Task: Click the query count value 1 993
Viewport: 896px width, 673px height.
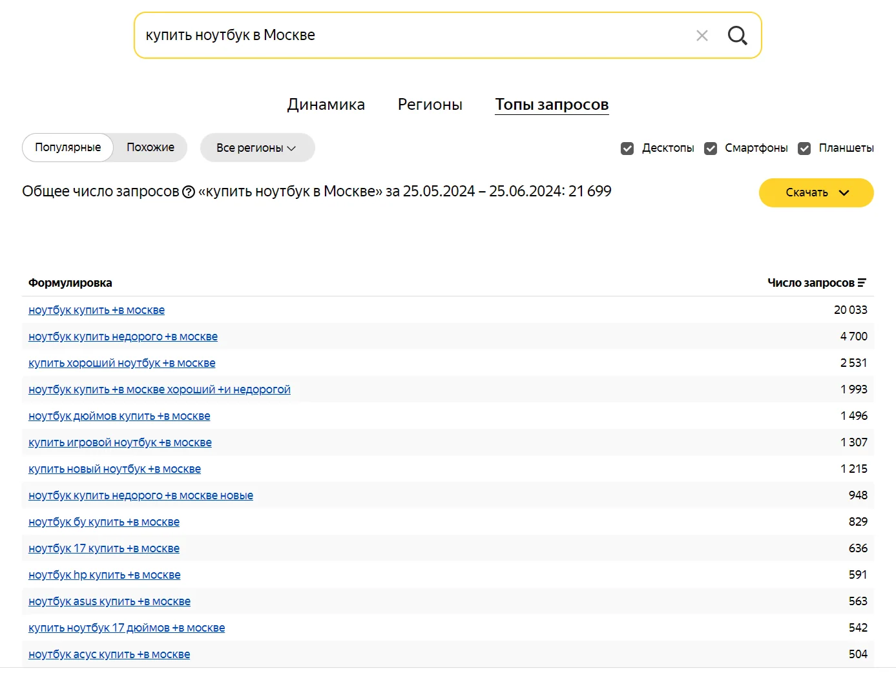Action: [x=853, y=389]
